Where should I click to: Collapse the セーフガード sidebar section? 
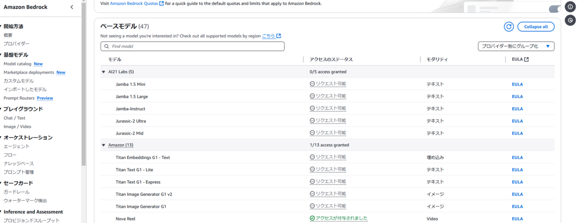click(x=1, y=183)
